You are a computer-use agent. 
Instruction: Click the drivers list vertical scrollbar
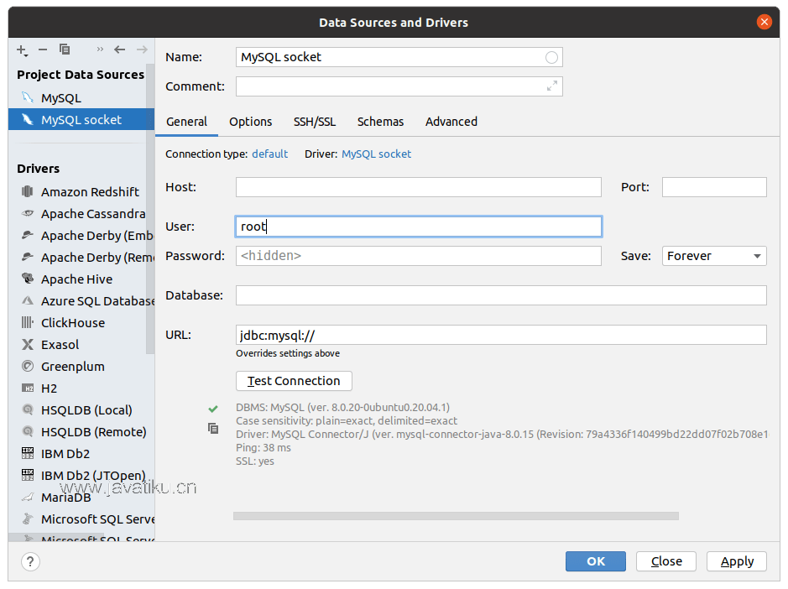click(x=150, y=209)
